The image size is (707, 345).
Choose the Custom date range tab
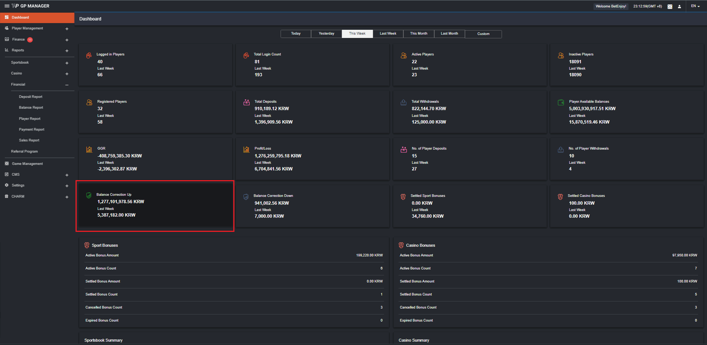pos(483,34)
